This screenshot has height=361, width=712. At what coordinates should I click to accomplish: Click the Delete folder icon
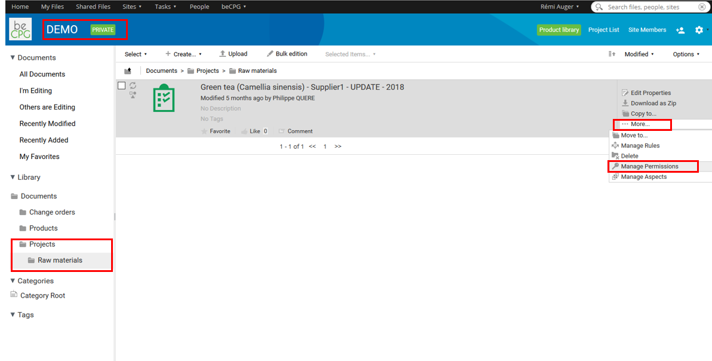point(616,156)
